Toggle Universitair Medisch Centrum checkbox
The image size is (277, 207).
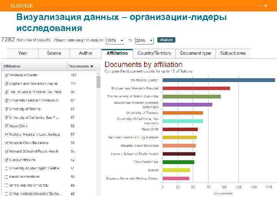click(7, 100)
